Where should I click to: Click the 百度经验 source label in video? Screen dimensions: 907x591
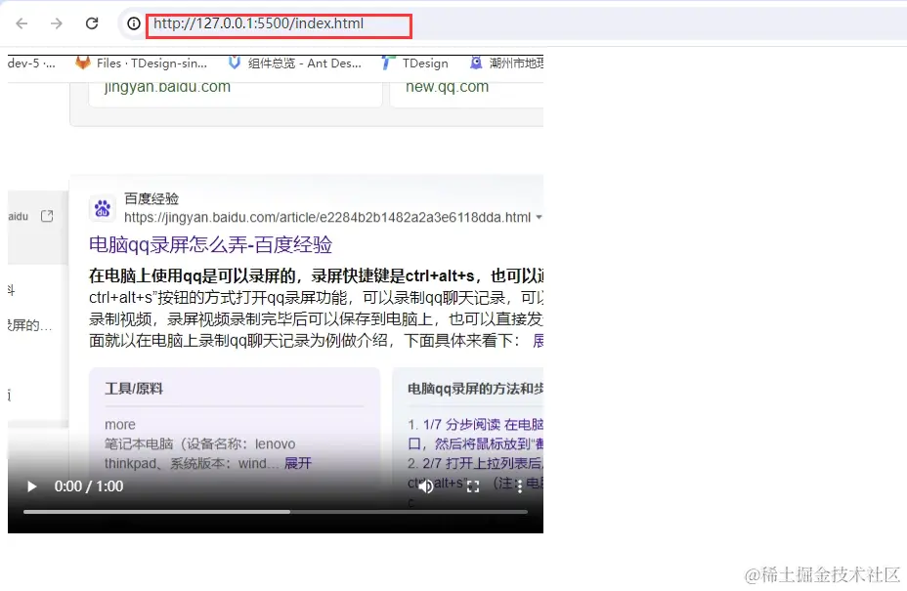click(x=151, y=198)
